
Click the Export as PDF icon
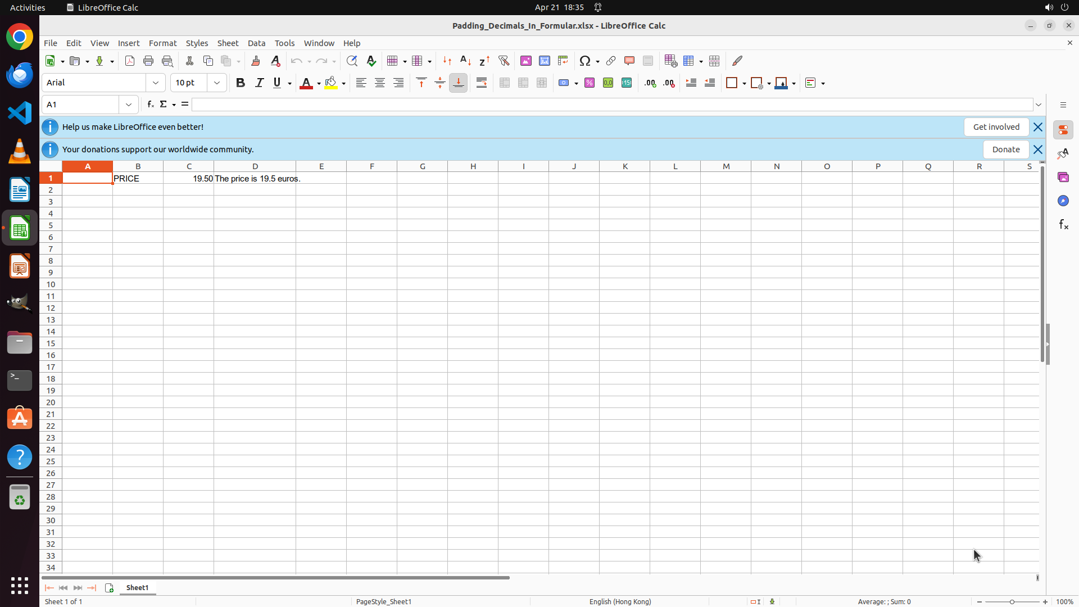tap(130, 61)
